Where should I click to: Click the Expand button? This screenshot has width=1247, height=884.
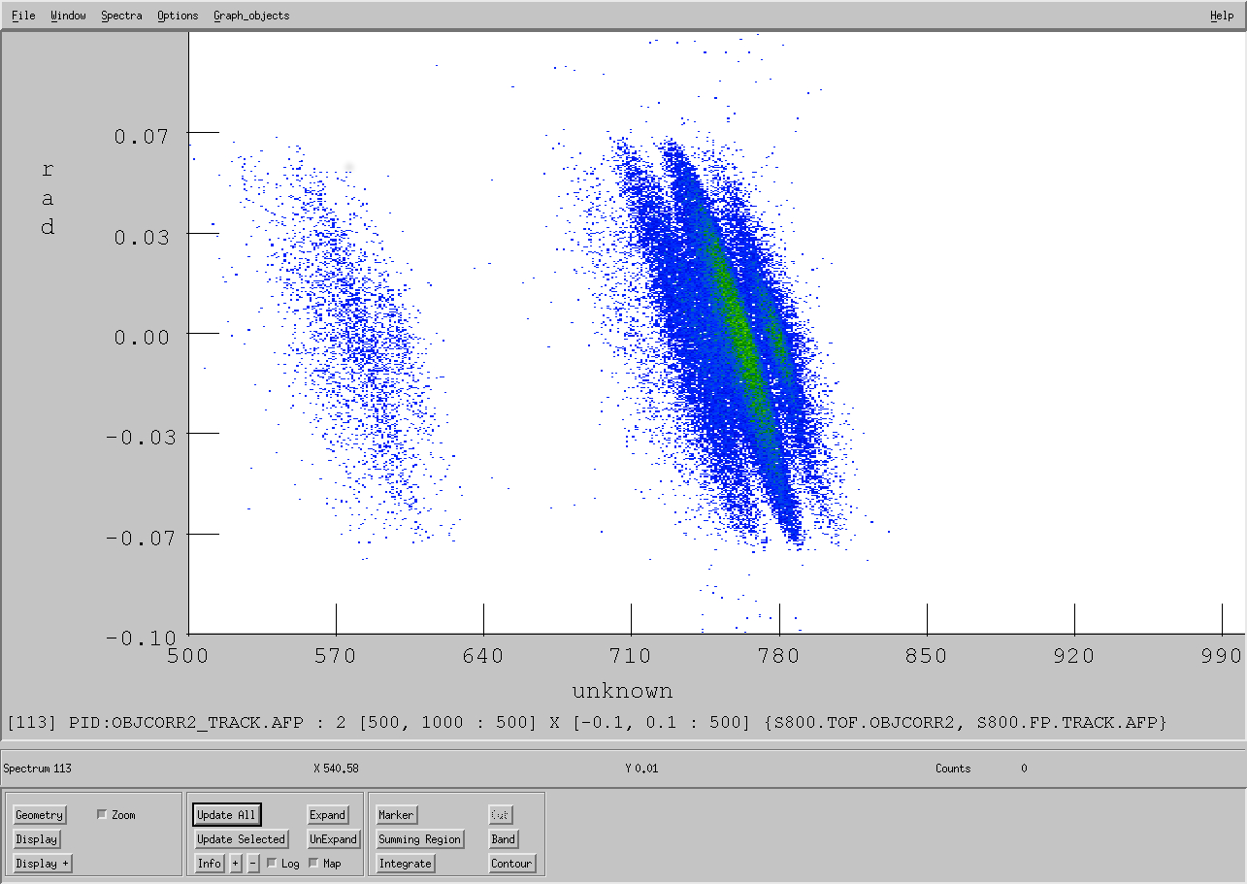point(328,815)
